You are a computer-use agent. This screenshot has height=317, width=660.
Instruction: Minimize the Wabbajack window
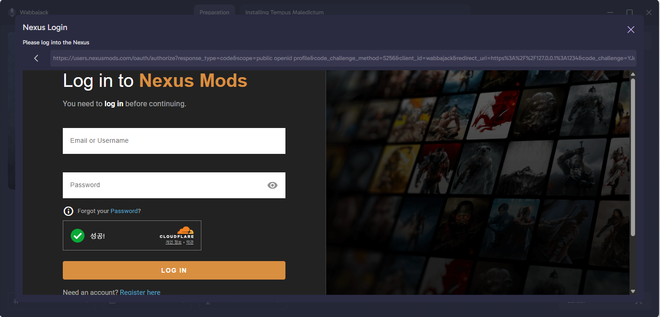tap(610, 12)
